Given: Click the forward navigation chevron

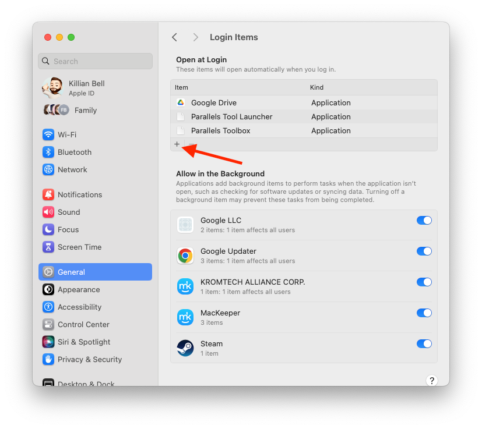Looking at the screenshot, I should point(196,37).
